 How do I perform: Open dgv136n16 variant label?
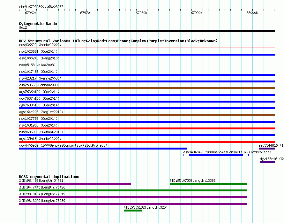pos(272,159)
